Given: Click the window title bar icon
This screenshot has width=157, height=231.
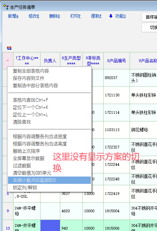Looking at the screenshot, I should pos(6,7).
